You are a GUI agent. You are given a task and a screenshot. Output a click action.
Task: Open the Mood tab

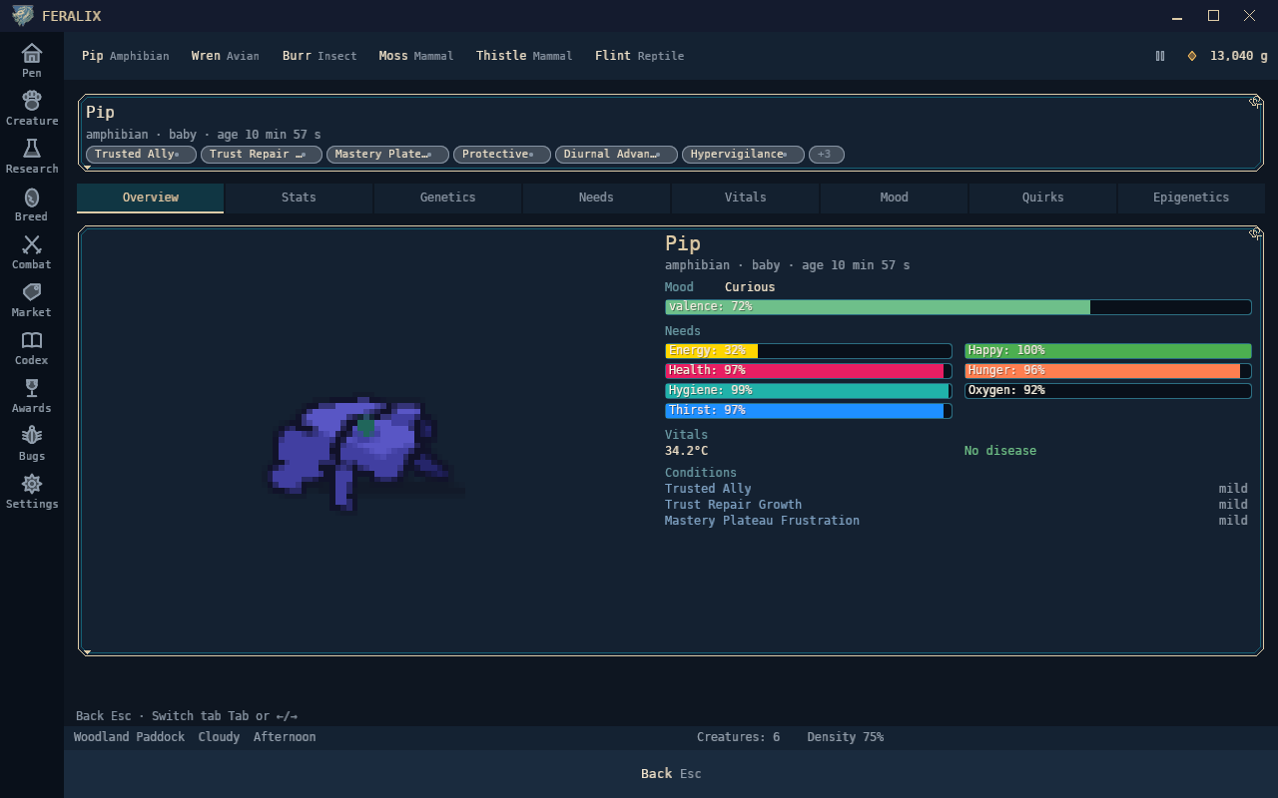(x=894, y=198)
